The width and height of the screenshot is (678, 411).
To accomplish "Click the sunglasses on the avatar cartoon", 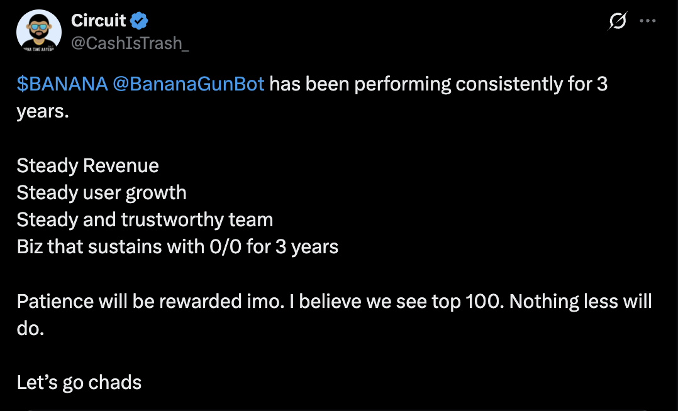I will (x=39, y=28).
